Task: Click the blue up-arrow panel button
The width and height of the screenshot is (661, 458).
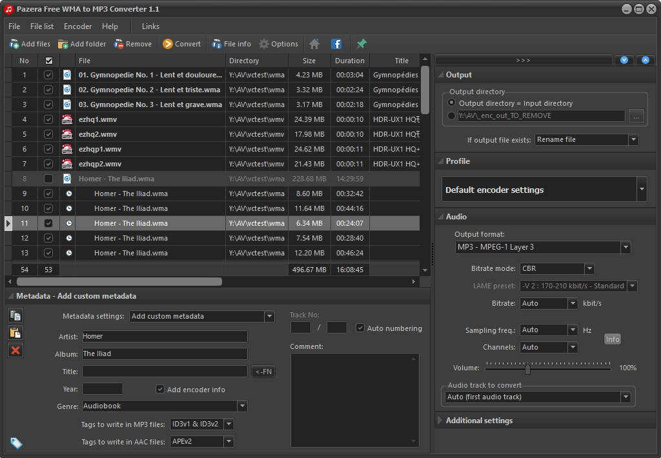Action: (x=646, y=60)
